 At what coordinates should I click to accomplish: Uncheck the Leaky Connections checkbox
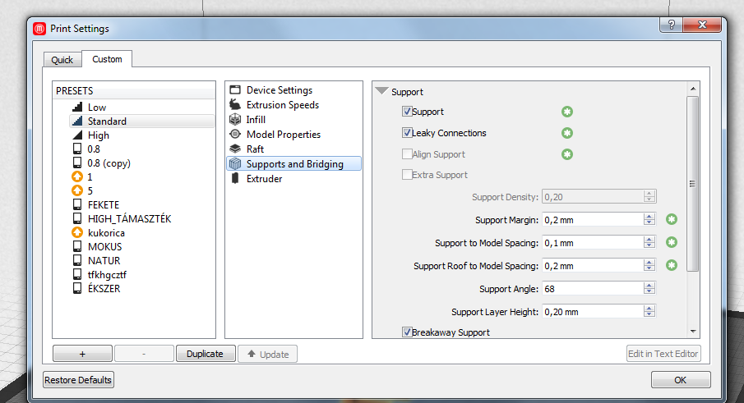tap(407, 133)
